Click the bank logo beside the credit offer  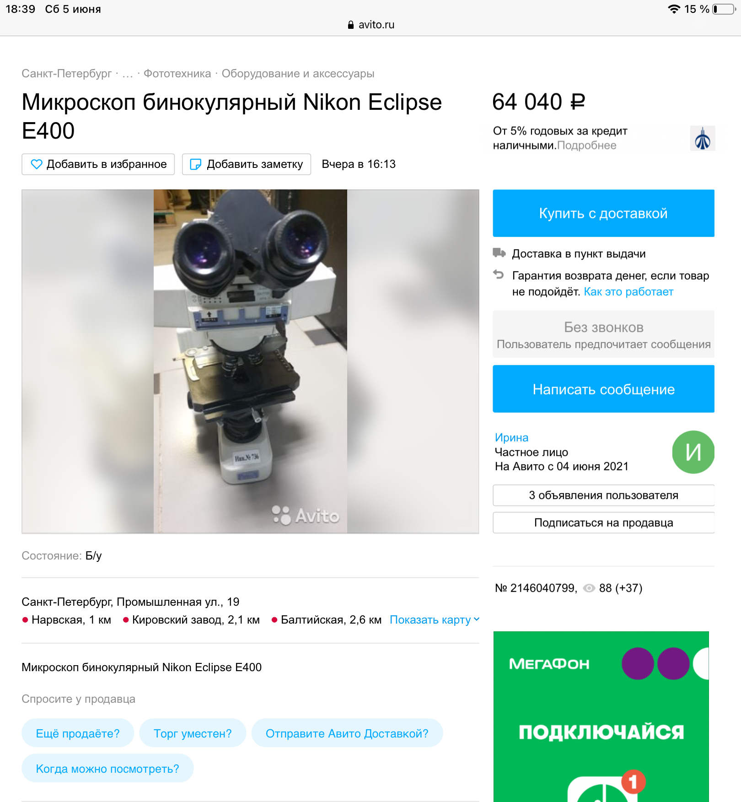[x=703, y=138]
